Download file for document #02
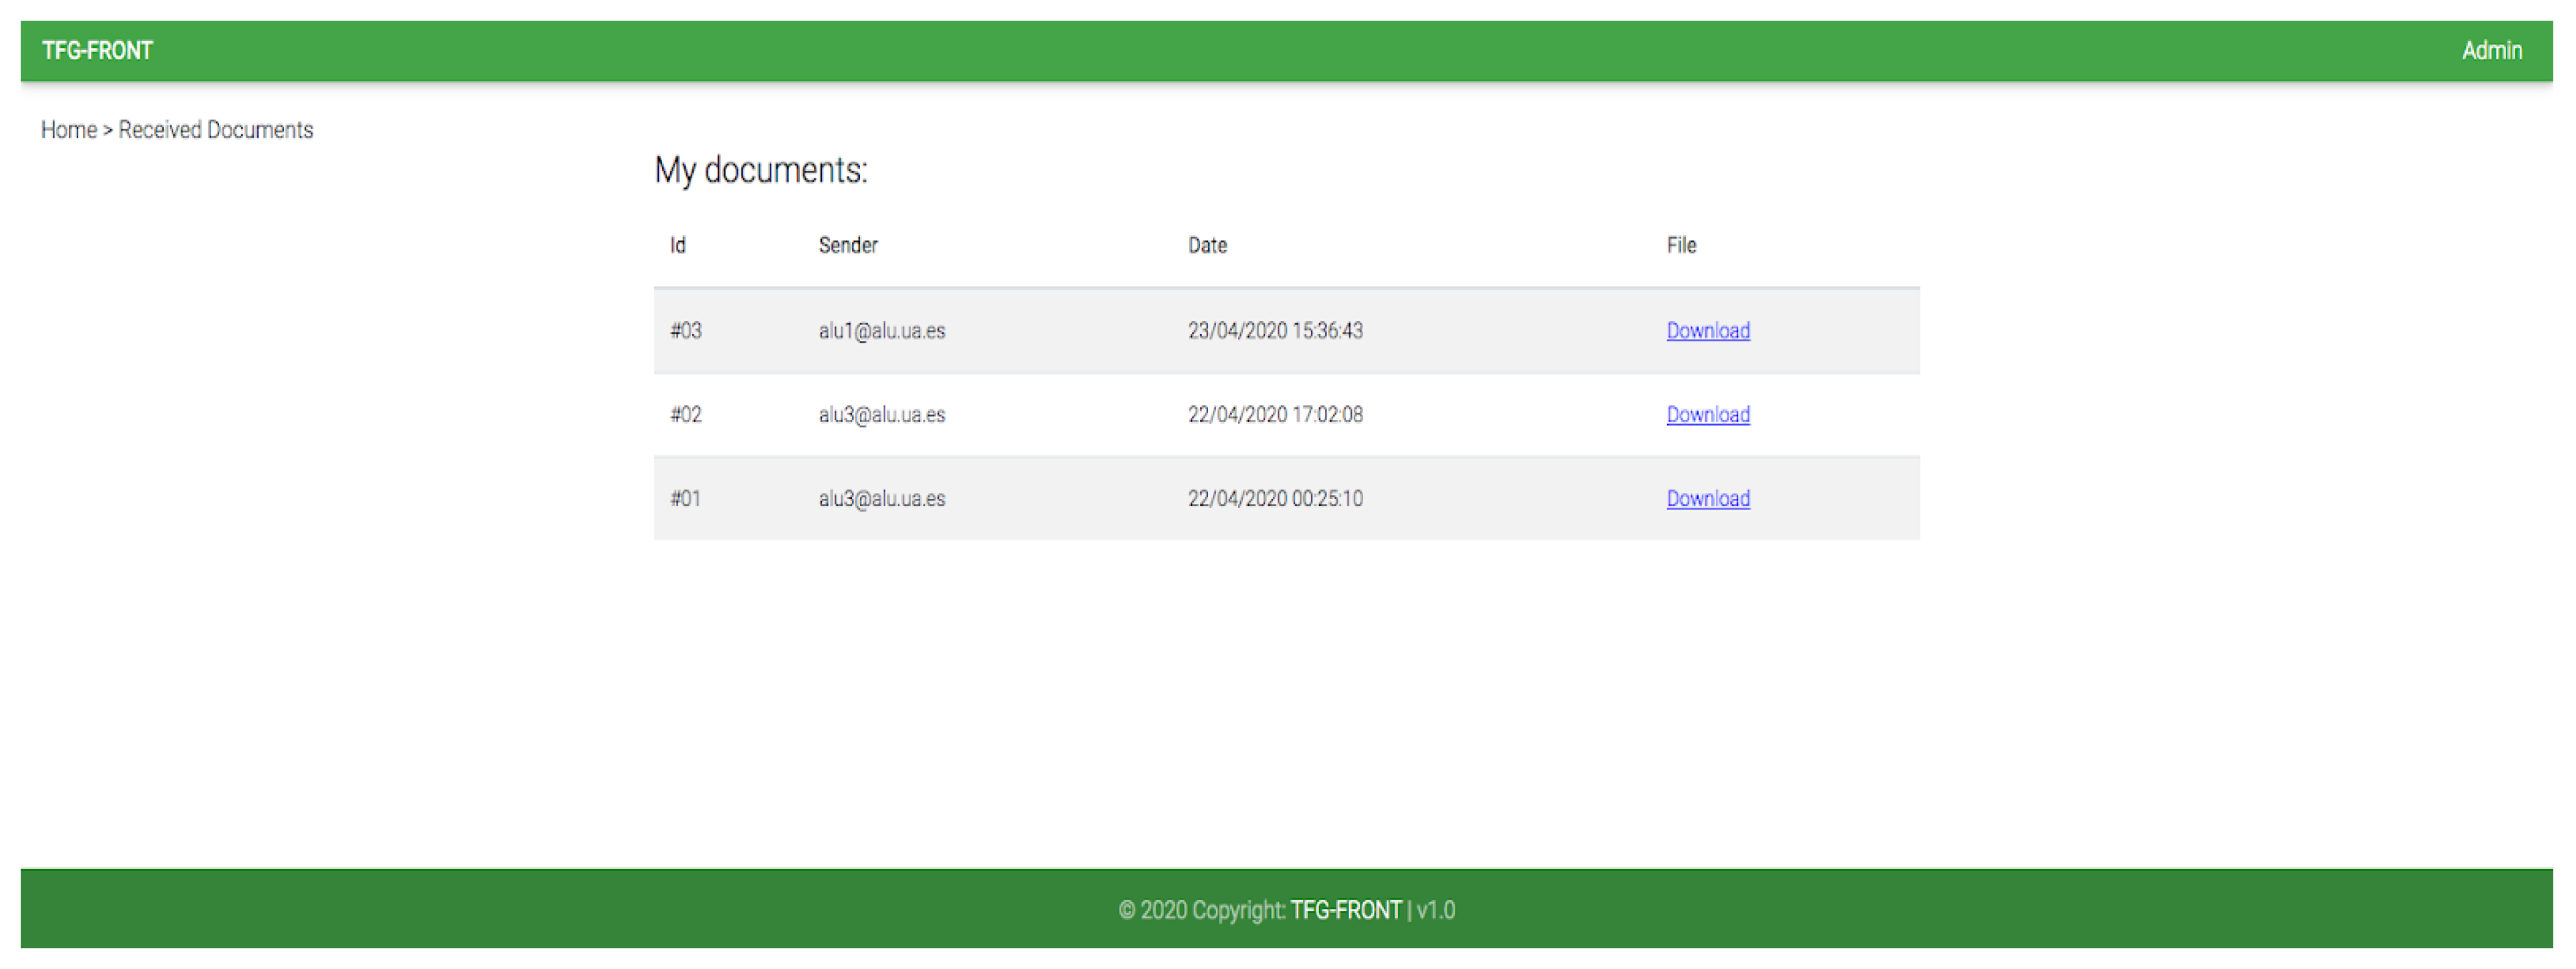This screenshot has height=969, width=2576. (x=1707, y=415)
